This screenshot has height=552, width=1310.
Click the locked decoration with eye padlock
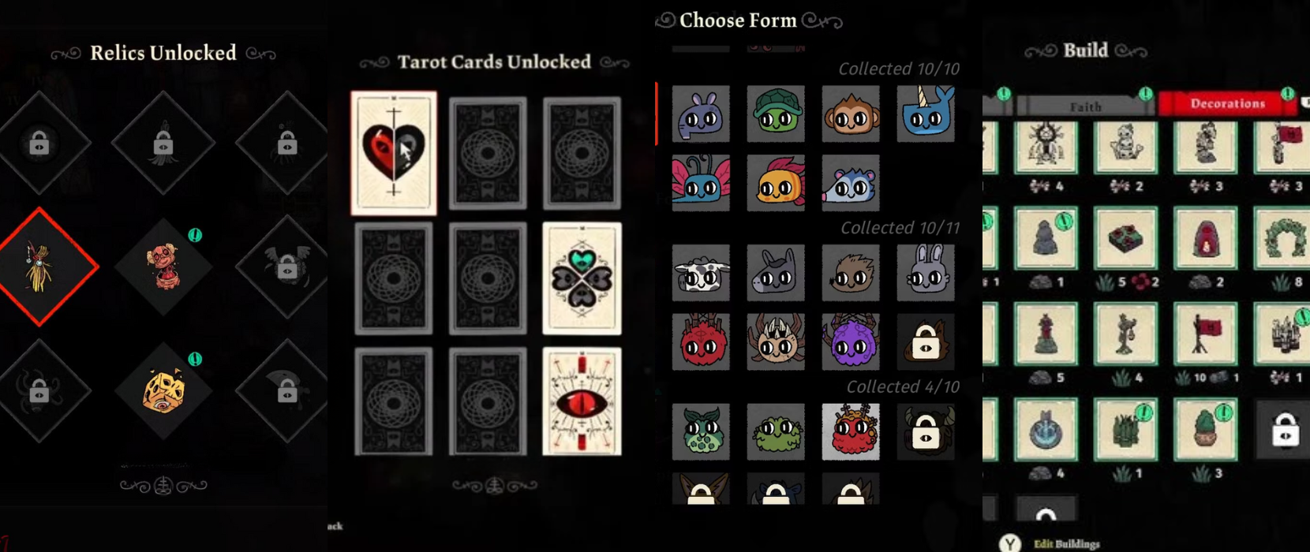pos(1285,431)
